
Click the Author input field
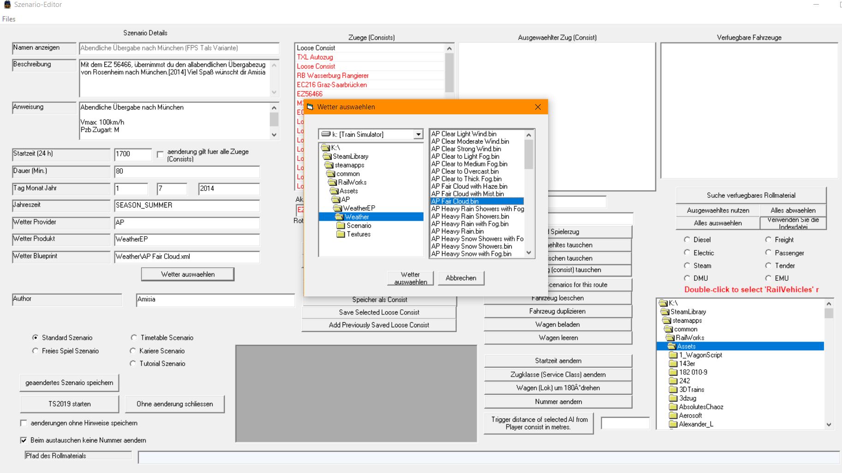click(215, 299)
